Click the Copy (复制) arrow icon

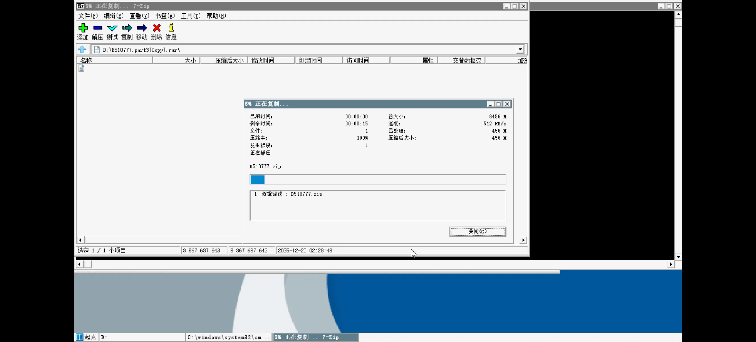point(127,28)
